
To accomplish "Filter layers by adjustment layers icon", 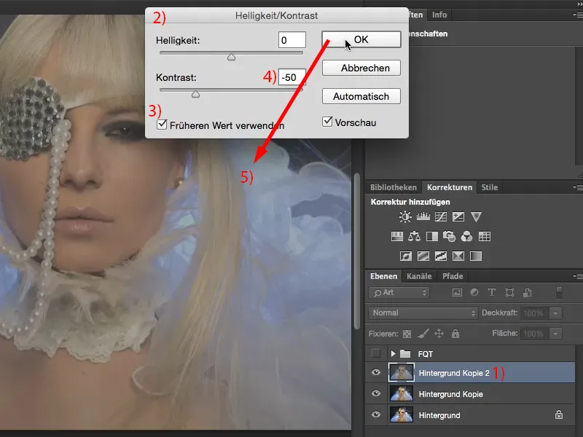I will tap(474, 293).
